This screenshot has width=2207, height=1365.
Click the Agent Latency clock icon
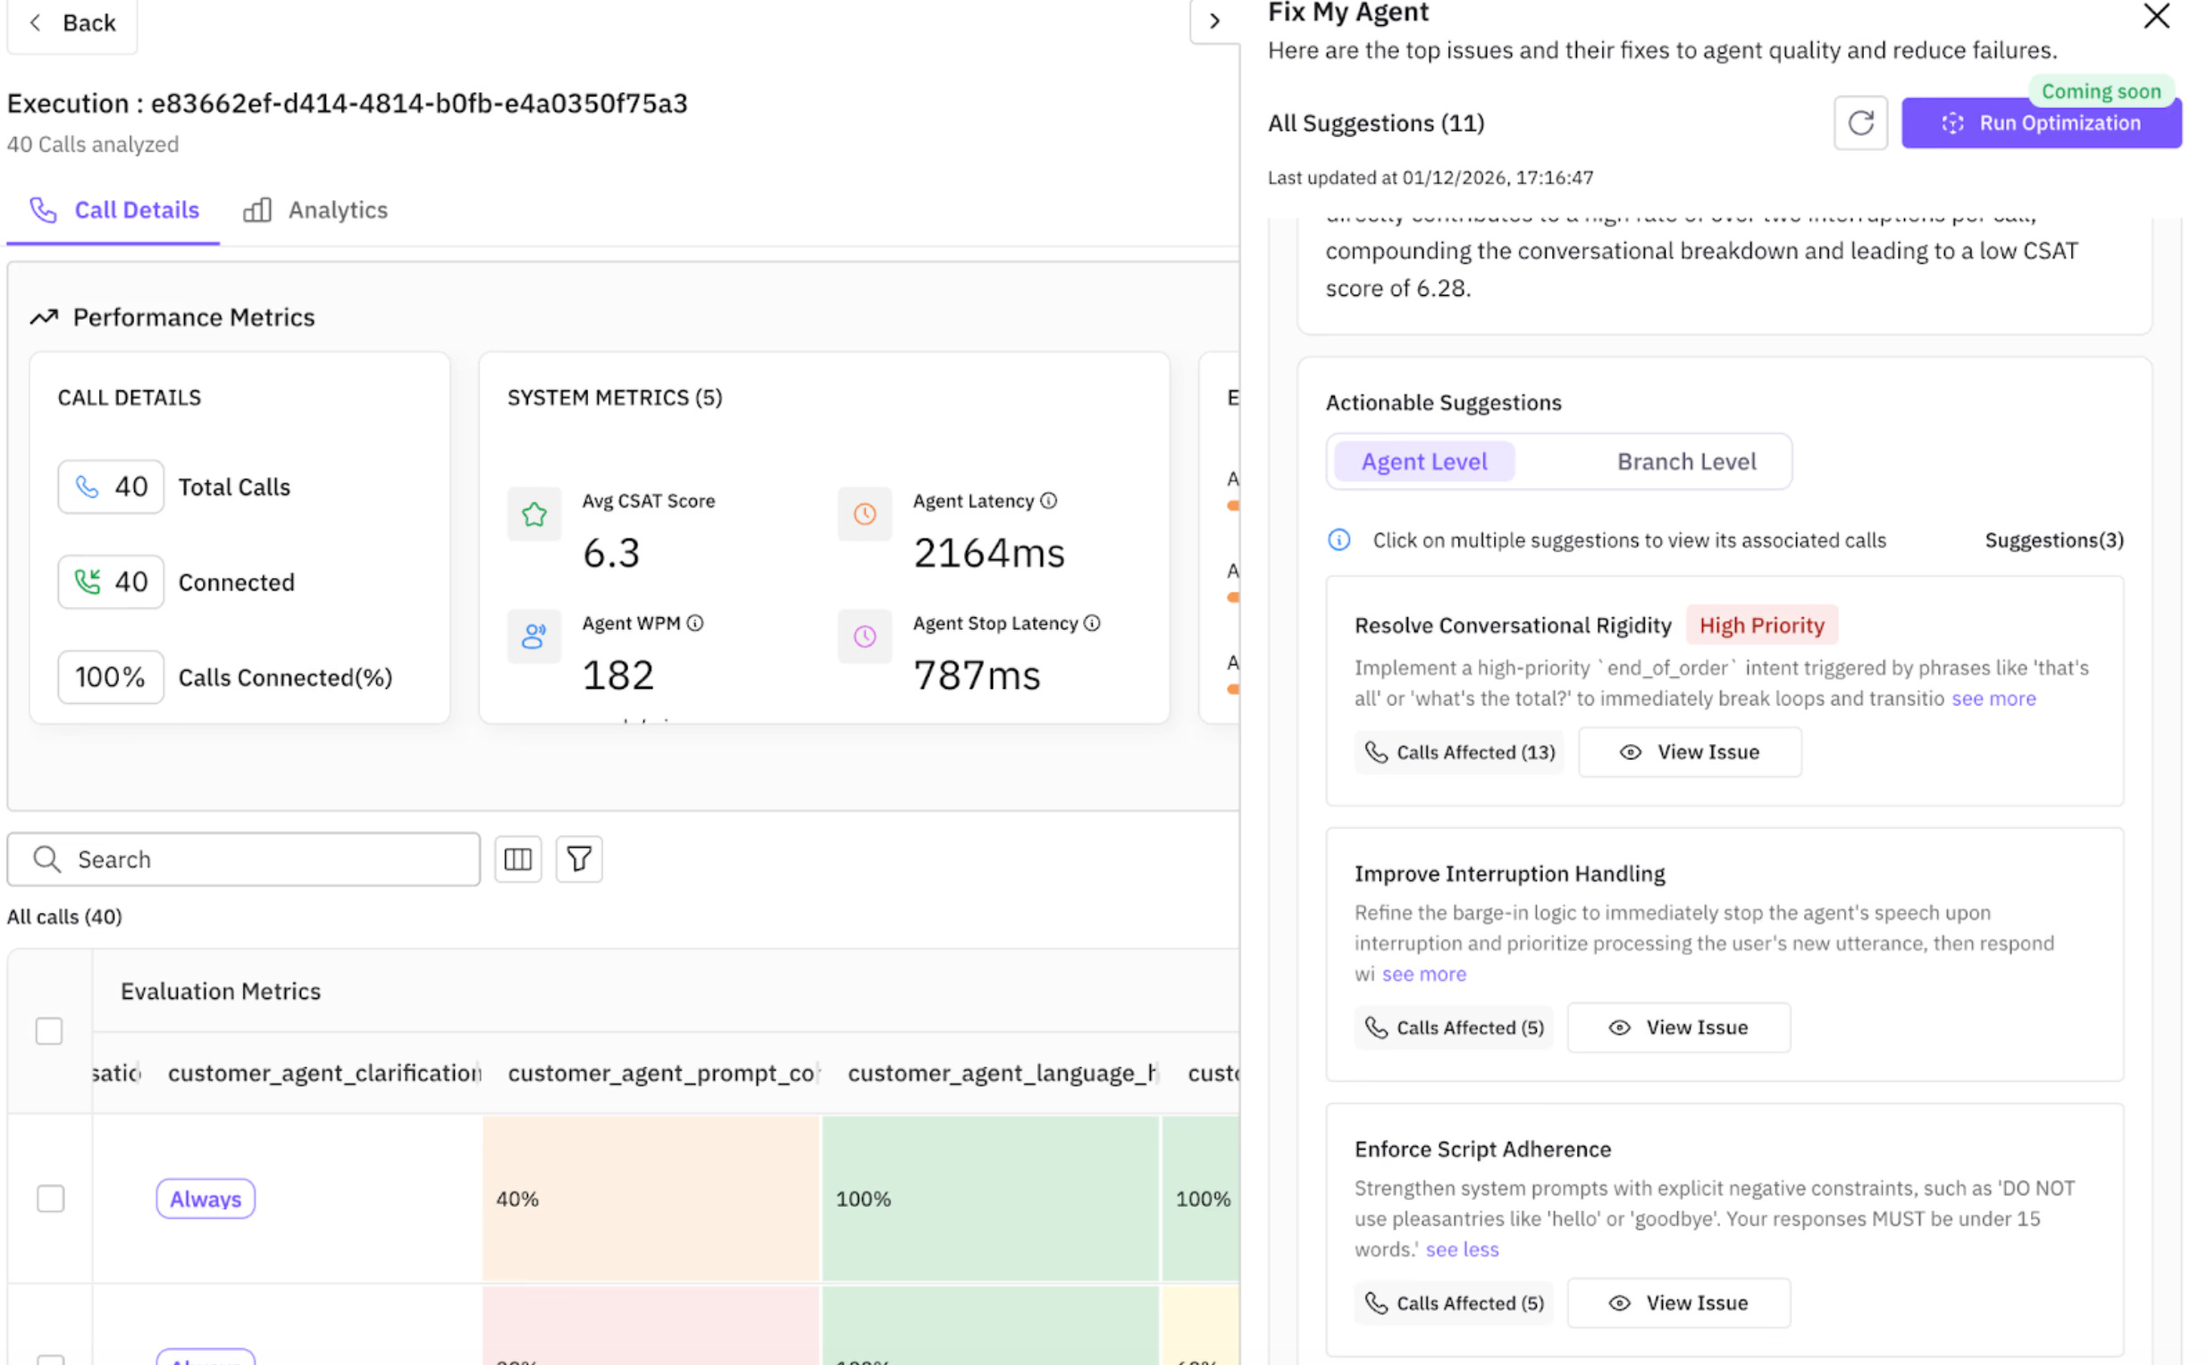(x=864, y=514)
